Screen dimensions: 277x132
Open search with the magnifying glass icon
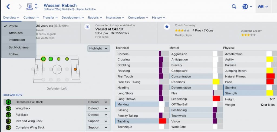click(234, 6)
